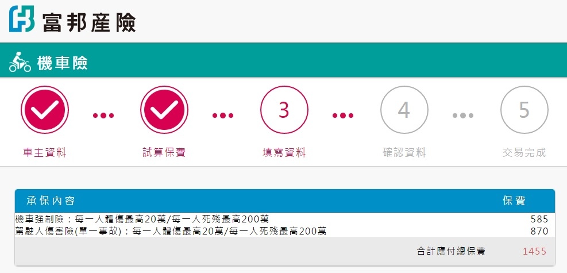Viewport: 567px width, 273px height.
Task: Click the red dots between steps three and four
Action: pos(343,116)
